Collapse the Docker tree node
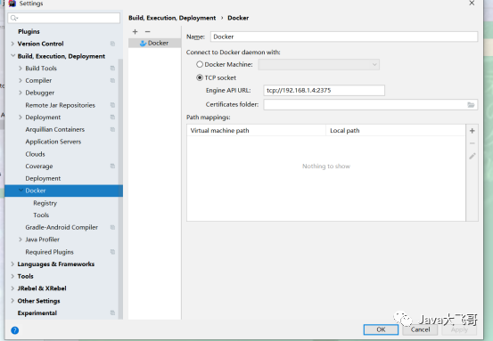Screen dimensions: 493x341 [x=21, y=191]
